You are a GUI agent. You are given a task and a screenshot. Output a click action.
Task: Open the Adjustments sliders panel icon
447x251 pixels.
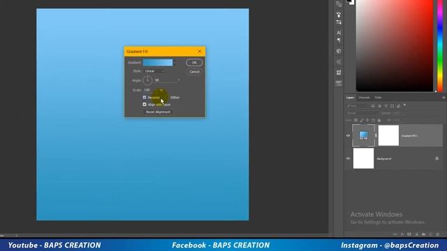click(x=339, y=22)
